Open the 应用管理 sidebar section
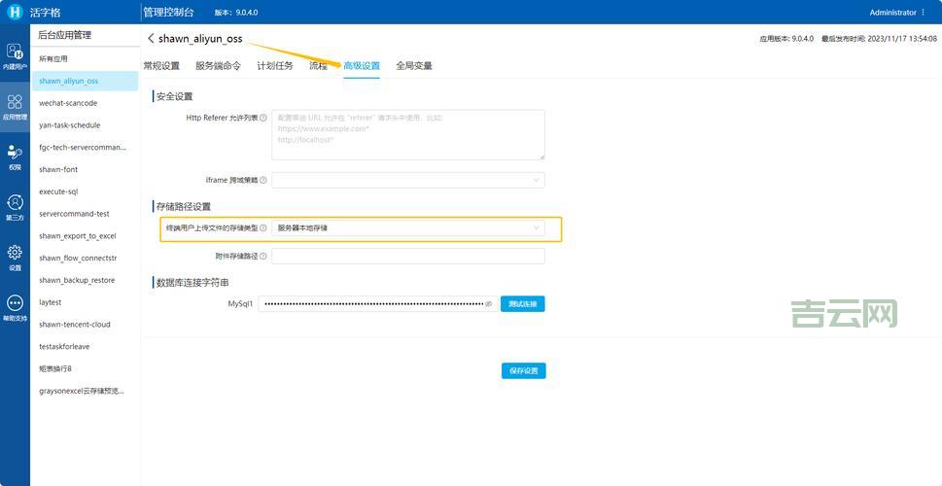 (x=15, y=106)
